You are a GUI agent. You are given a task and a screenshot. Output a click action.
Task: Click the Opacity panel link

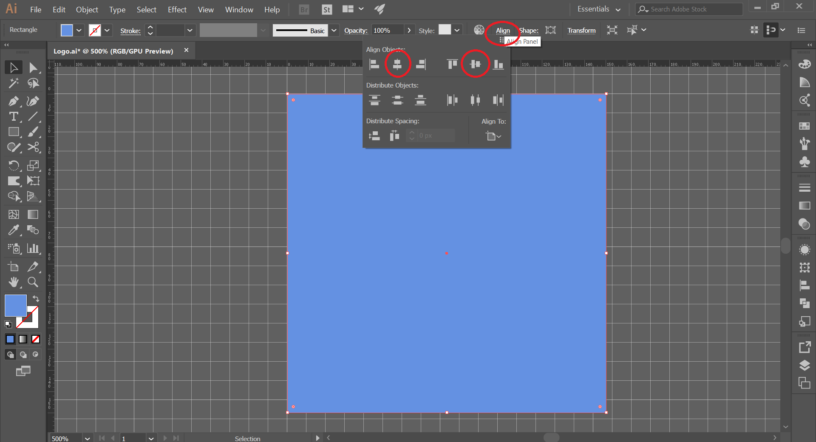356,31
